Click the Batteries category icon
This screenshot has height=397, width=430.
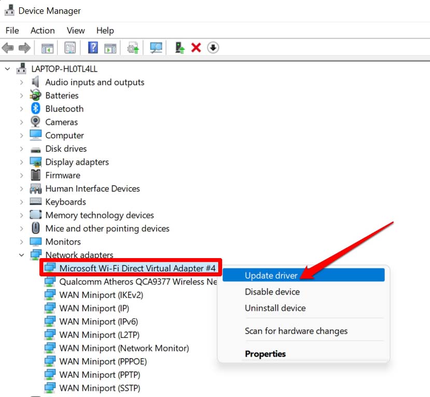pos(35,95)
